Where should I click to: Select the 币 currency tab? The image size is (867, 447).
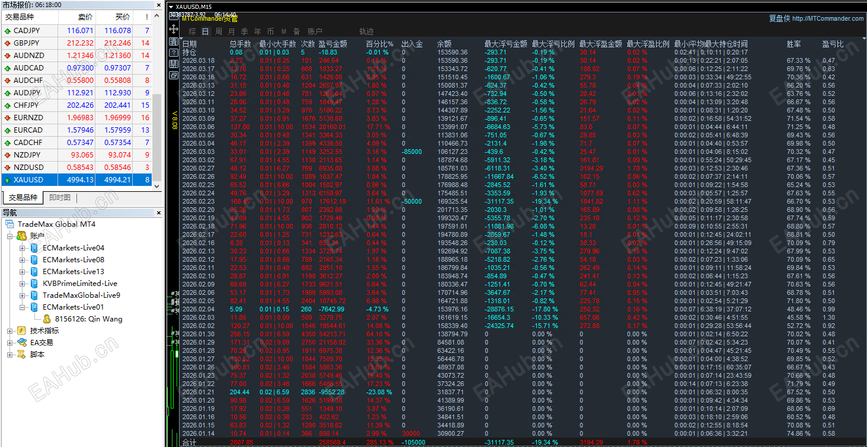point(271,31)
